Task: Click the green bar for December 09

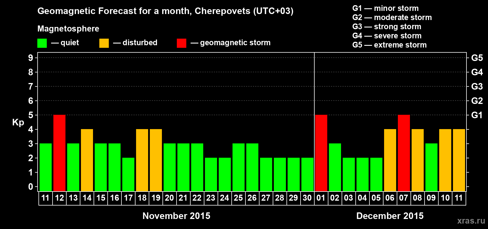Action: click(431, 167)
